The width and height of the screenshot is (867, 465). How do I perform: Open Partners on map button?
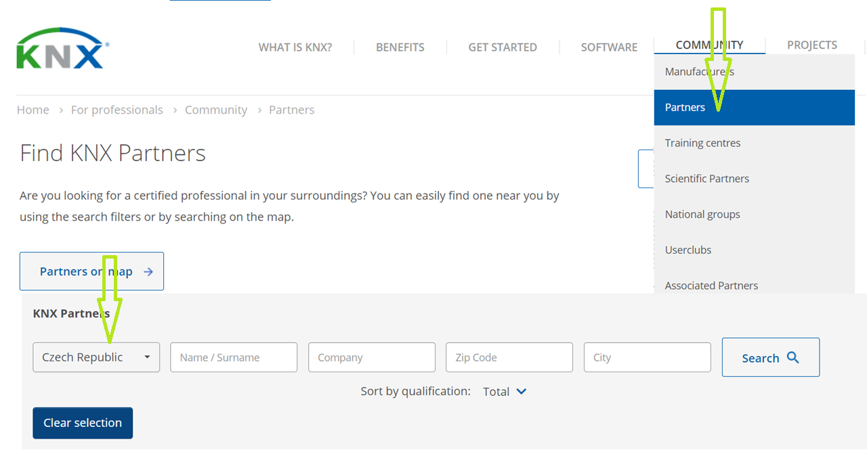[91, 271]
